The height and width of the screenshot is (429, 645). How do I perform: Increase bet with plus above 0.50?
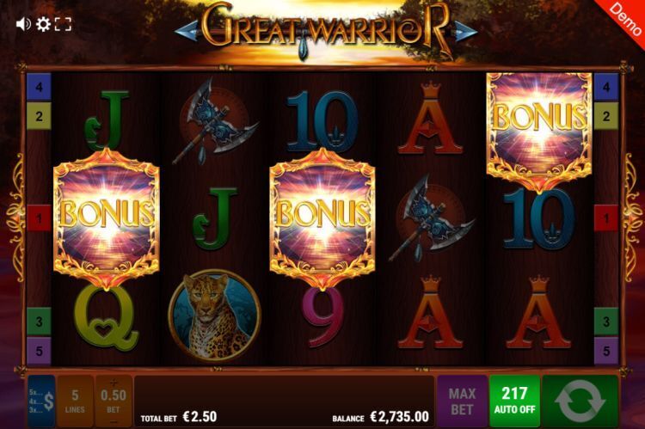[x=114, y=383]
